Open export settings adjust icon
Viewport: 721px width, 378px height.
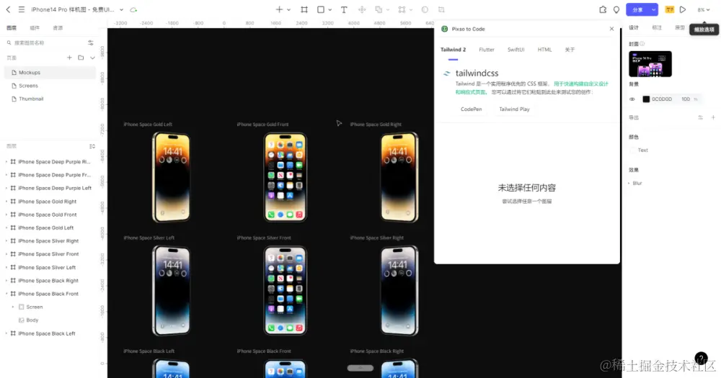[700, 117]
